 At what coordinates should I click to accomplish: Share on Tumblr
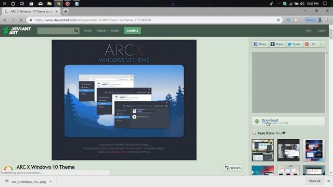coord(277,44)
